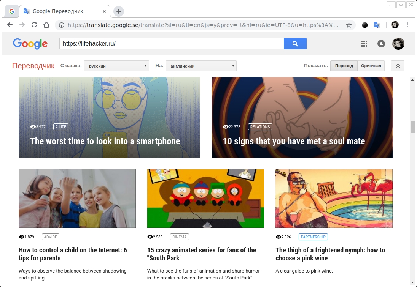Go back with the browser back arrow
The image size is (417, 287).
click(10, 25)
